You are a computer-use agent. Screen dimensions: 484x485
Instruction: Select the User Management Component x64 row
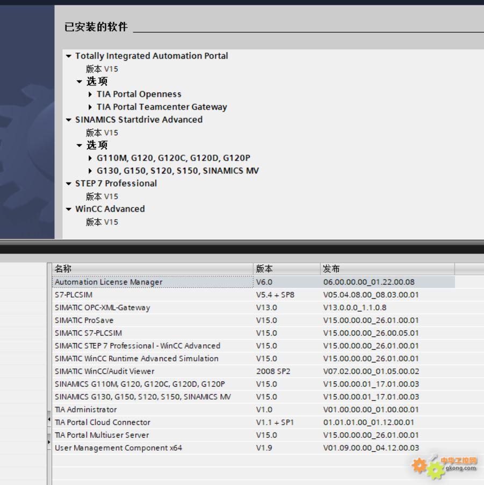pyautogui.click(x=254, y=448)
